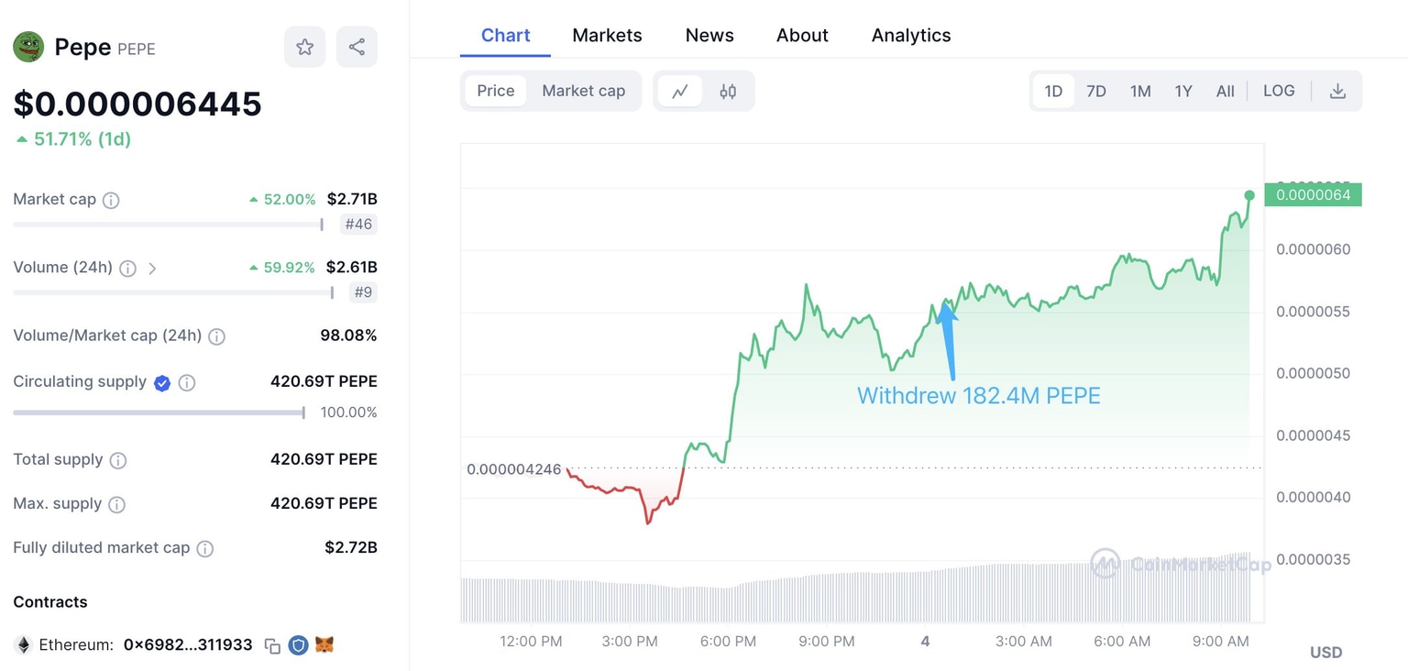Enable LOG scale on the chart
Screen dimensions: 1408x671
[x=1279, y=91]
